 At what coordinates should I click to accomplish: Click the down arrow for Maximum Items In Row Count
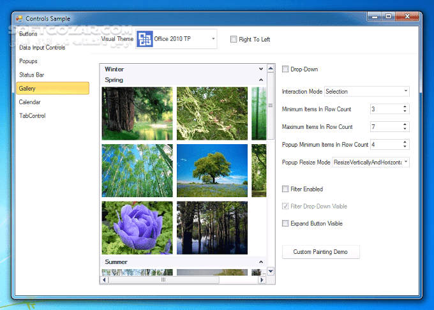(x=405, y=129)
